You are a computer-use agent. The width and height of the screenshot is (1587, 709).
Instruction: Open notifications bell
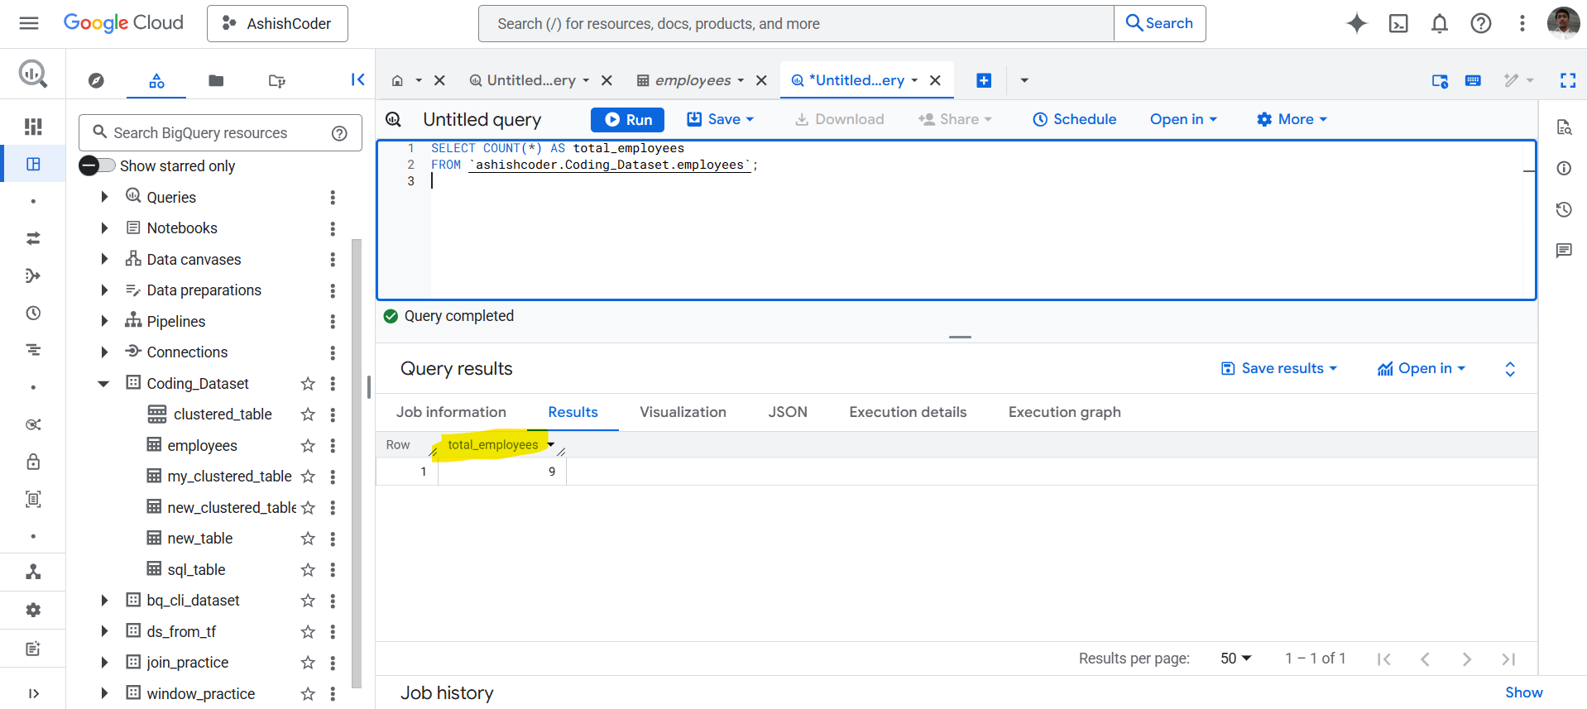point(1440,23)
